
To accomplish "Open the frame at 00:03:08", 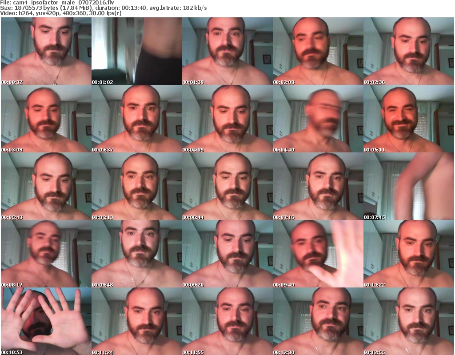I will point(46,119).
